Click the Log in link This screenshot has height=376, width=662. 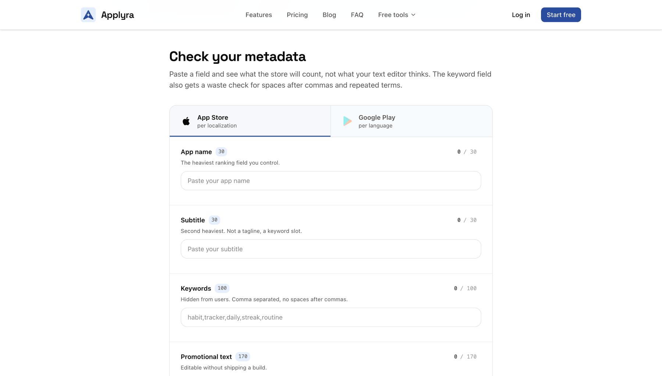521,15
